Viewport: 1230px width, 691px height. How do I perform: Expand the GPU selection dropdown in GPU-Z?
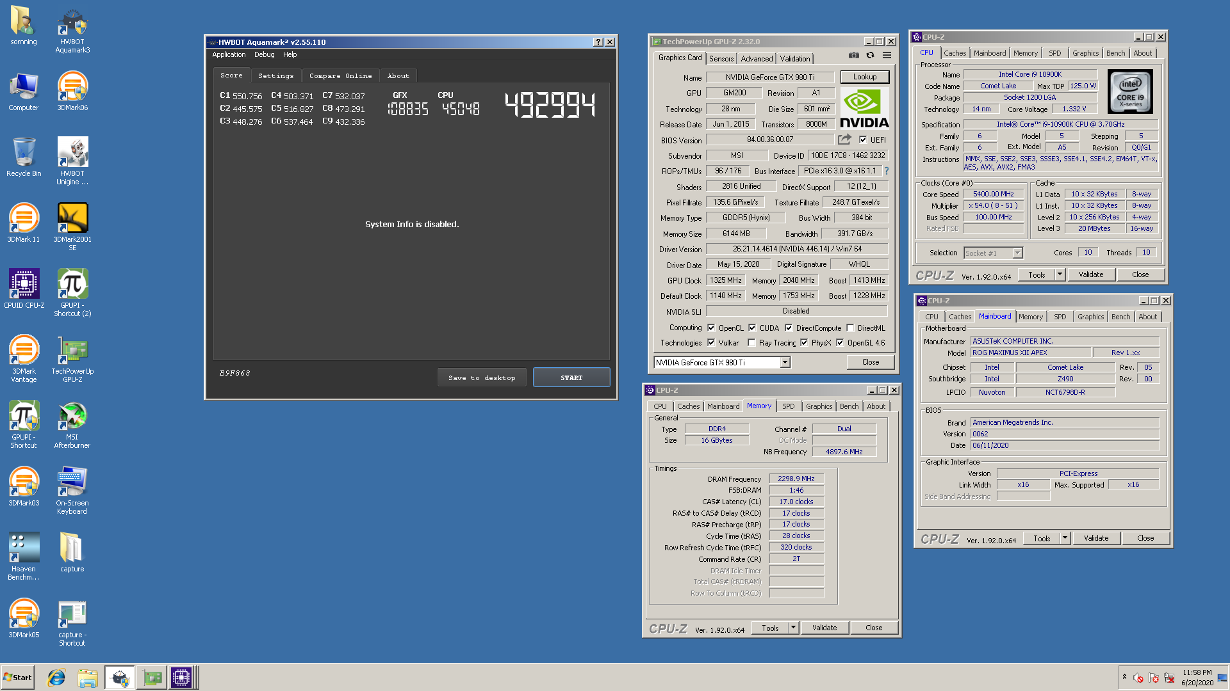coord(785,363)
